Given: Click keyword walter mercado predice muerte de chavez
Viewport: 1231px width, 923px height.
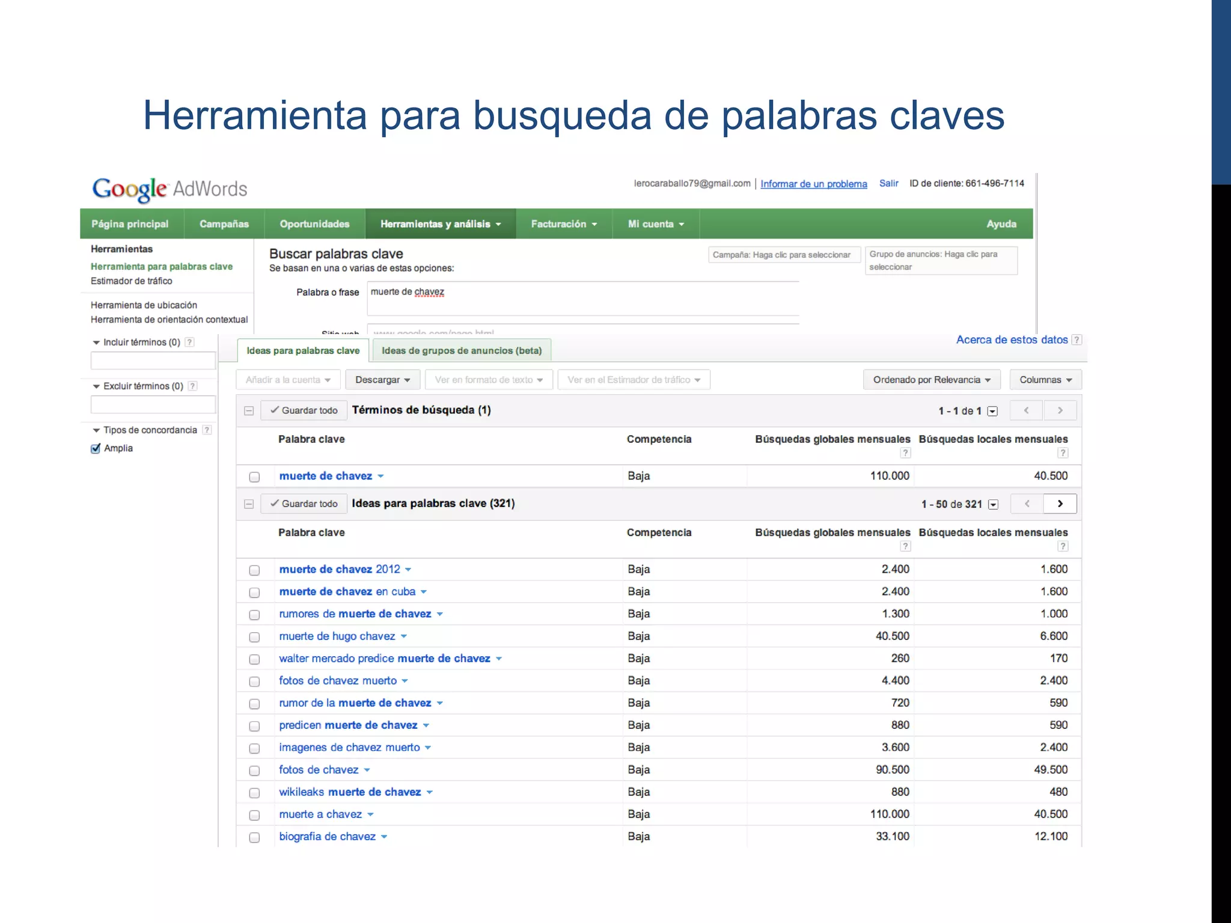Looking at the screenshot, I should coord(385,659).
